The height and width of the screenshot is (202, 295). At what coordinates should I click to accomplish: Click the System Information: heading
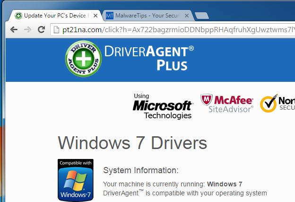click(x=141, y=170)
